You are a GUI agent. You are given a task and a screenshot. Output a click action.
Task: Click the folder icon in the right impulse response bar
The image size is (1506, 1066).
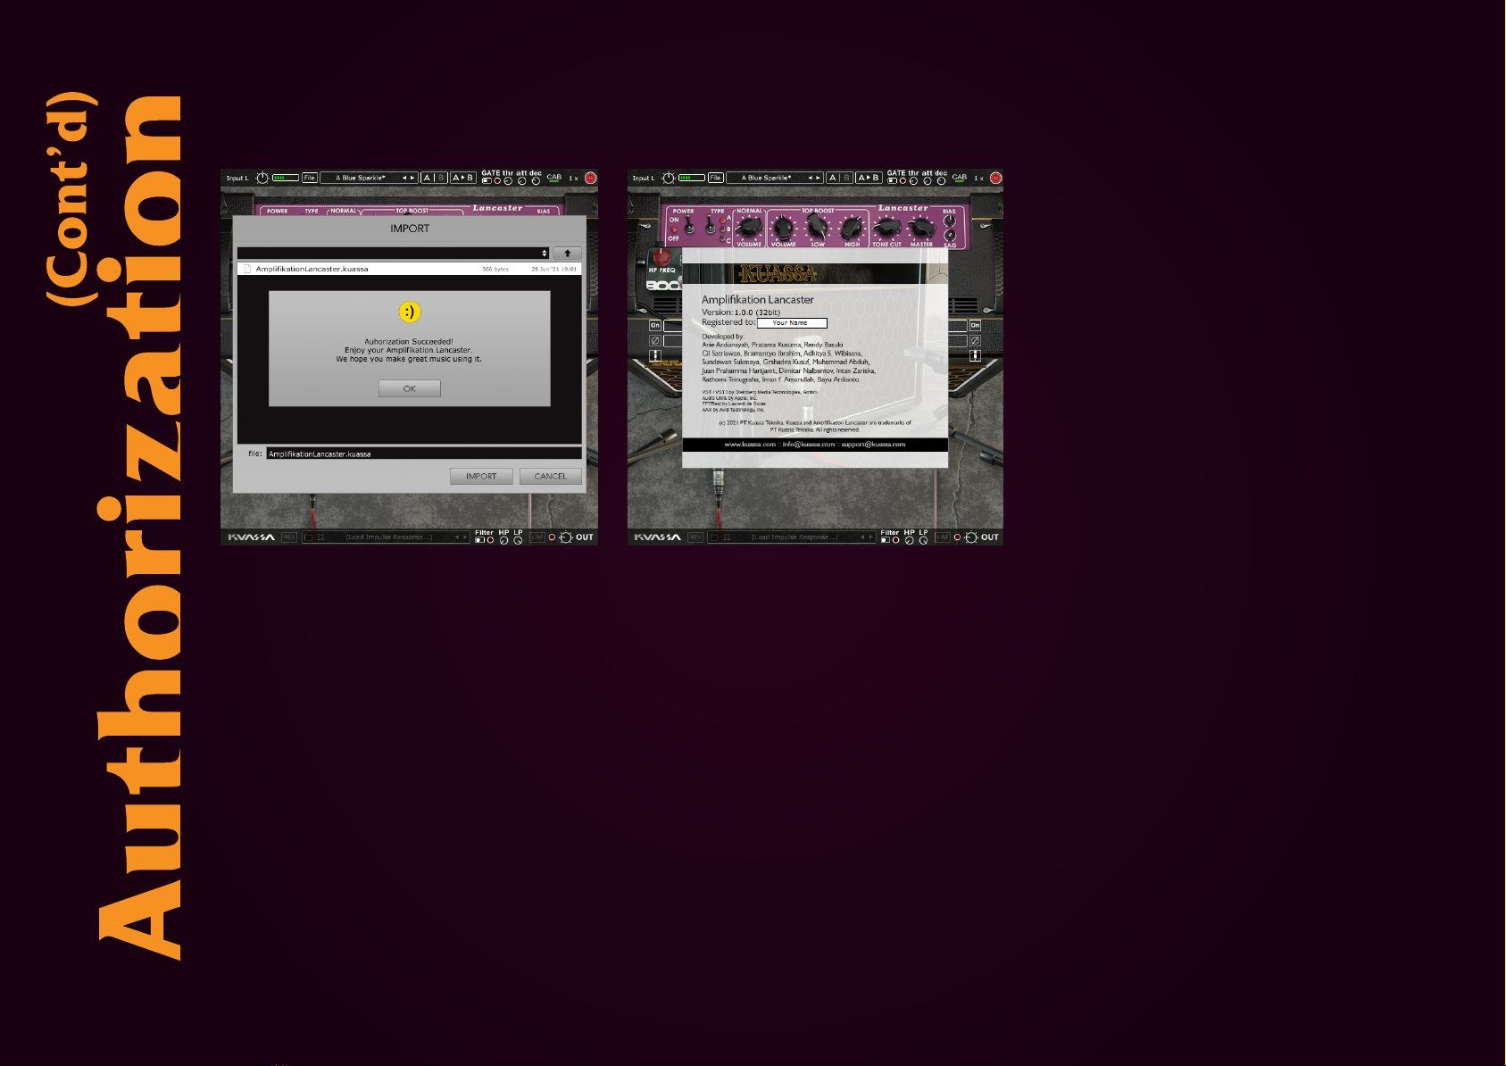point(713,537)
